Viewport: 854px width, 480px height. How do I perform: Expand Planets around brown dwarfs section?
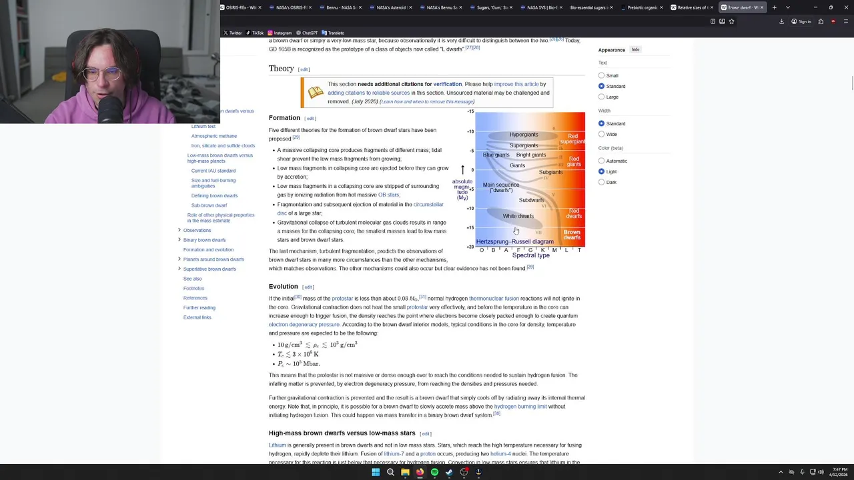pyautogui.click(x=179, y=259)
